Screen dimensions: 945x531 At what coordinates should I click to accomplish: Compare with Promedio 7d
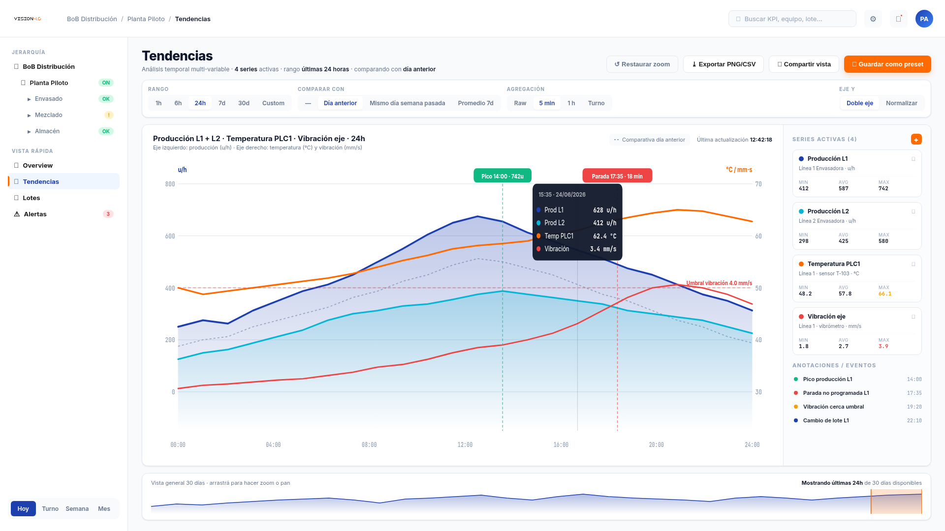(475, 103)
